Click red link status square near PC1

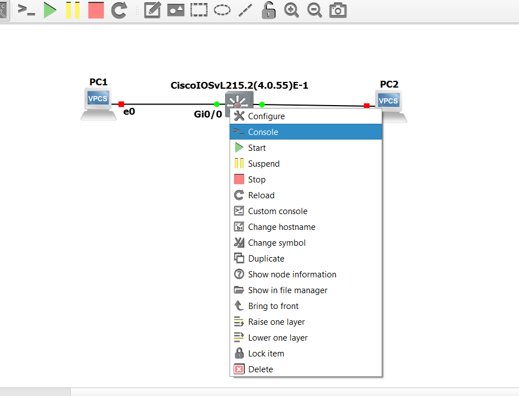pyautogui.click(x=121, y=104)
